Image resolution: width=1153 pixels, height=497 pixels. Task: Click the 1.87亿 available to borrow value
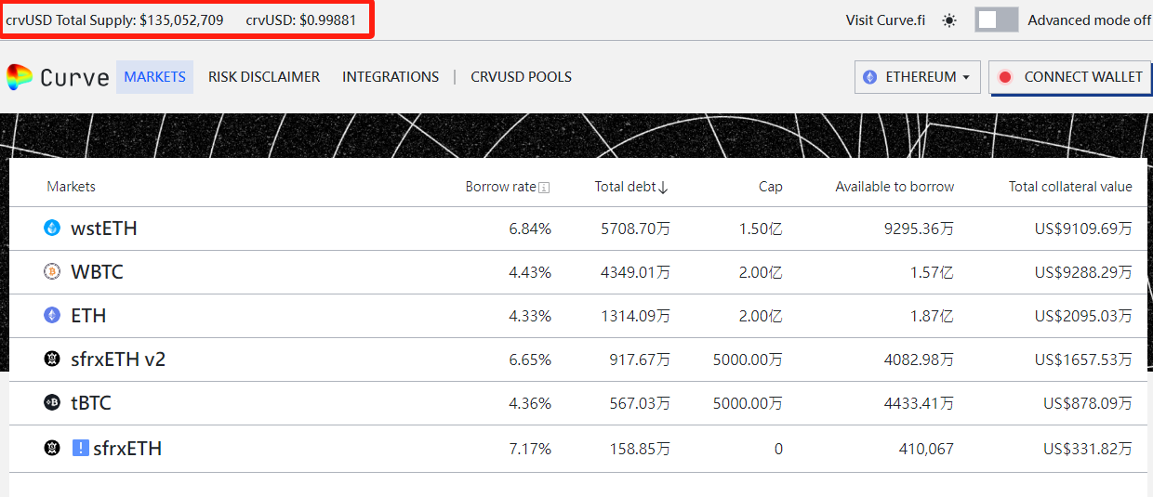[x=932, y=316]
